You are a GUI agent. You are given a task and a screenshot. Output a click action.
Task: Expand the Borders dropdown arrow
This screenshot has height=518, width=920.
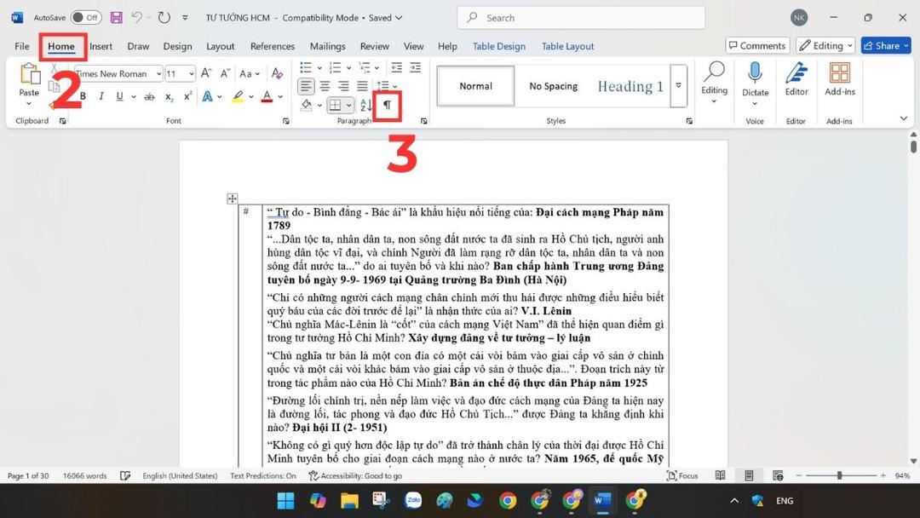(x=348, y=105)
